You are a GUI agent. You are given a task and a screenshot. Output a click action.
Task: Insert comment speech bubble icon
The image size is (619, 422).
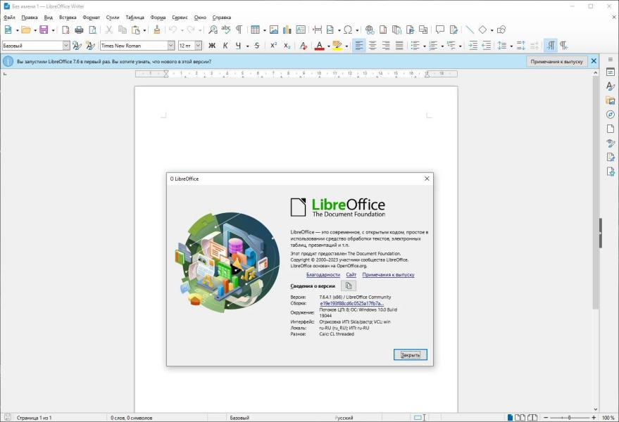pos(439,30)
